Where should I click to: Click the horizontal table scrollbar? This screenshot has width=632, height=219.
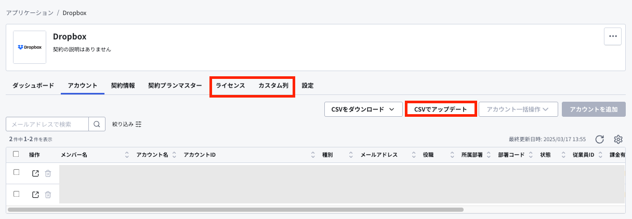pyautogui.click(x=235, y=210)
